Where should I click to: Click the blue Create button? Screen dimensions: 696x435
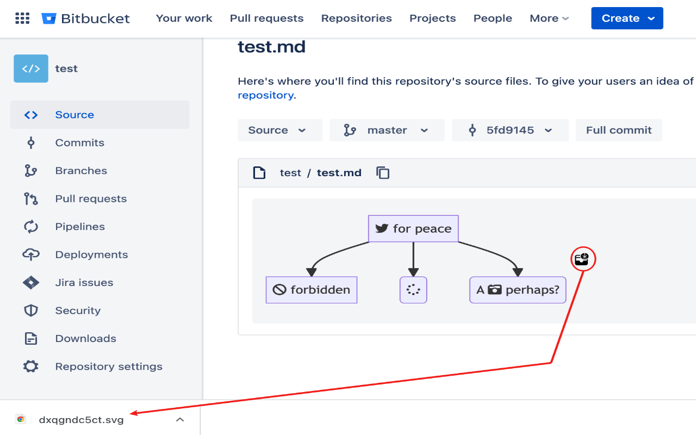tap(627, 18)
